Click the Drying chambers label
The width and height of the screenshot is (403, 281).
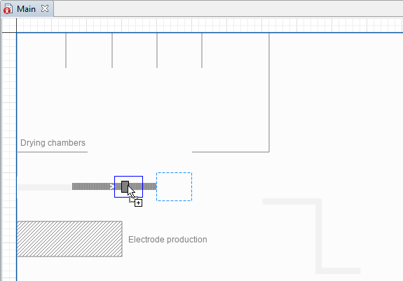point(53,143)
